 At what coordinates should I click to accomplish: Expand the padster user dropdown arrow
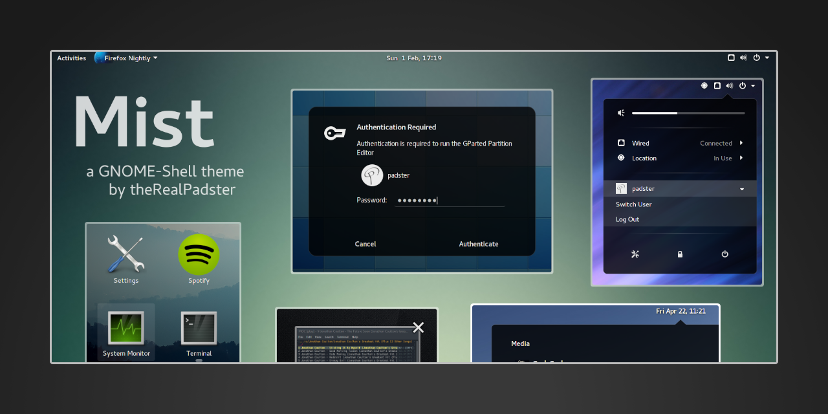pos(741,188)
